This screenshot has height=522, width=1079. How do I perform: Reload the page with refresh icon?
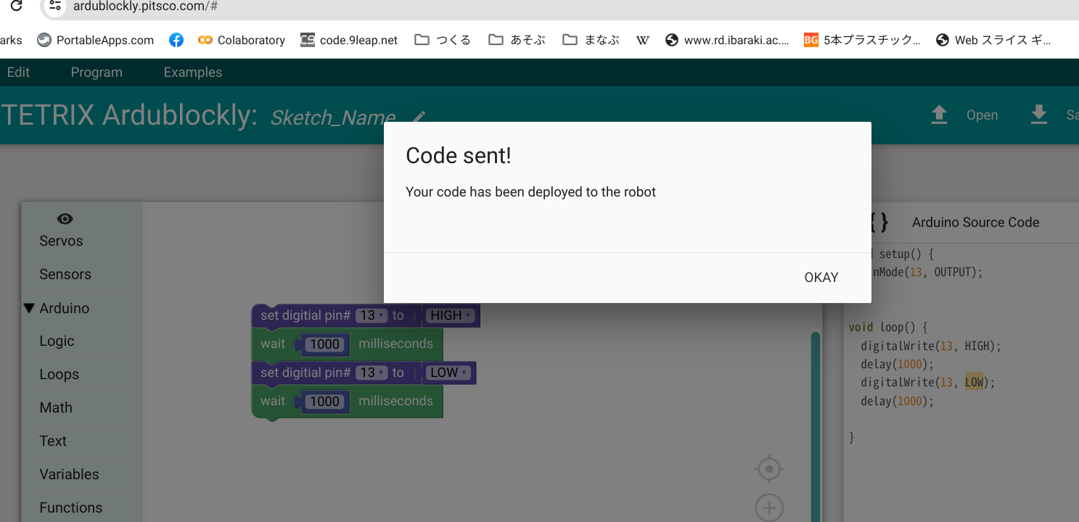pos(16,7)
